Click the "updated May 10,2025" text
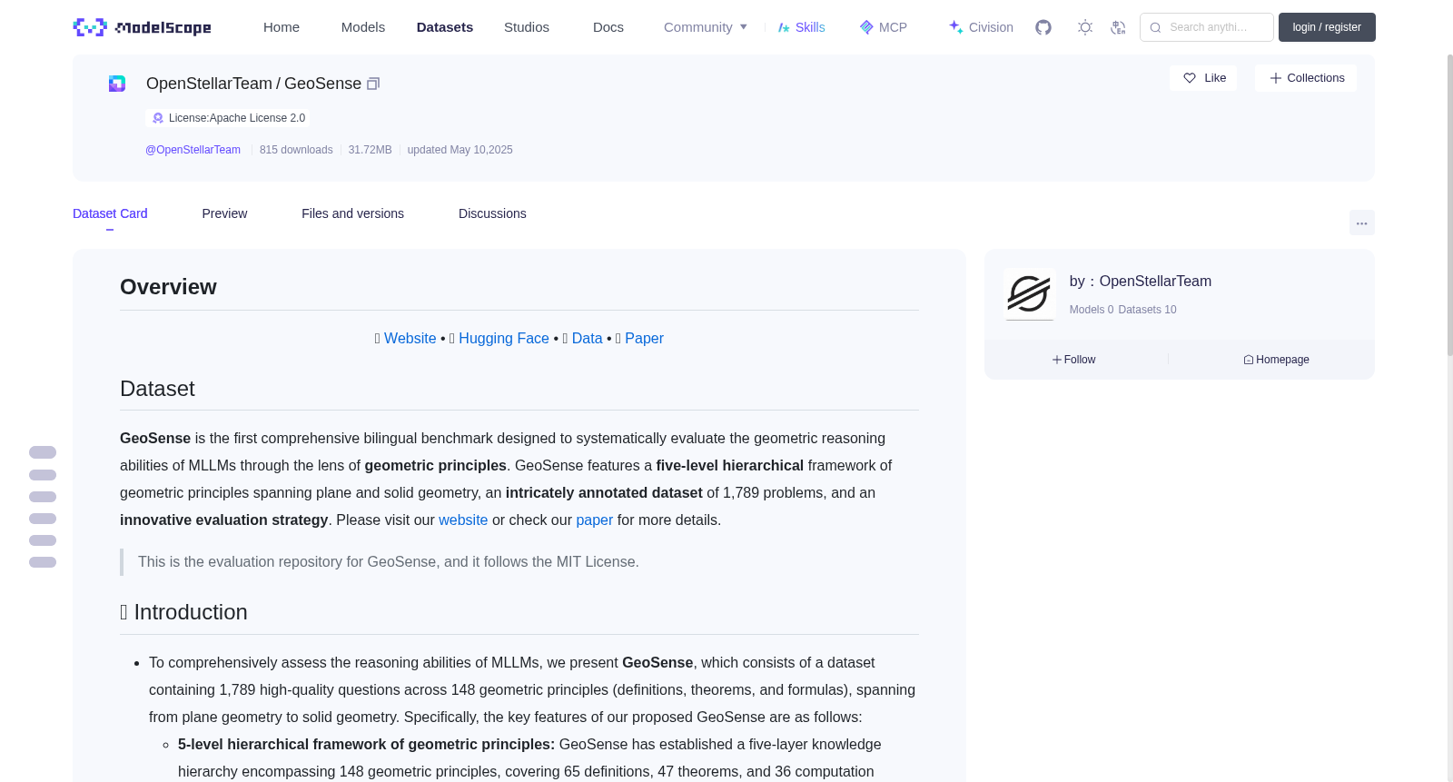This screenshot has width=1453, height=782. (460, 150)
